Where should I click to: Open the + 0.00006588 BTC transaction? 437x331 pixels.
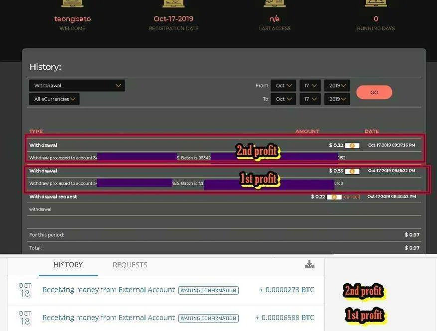coord(166,318)
